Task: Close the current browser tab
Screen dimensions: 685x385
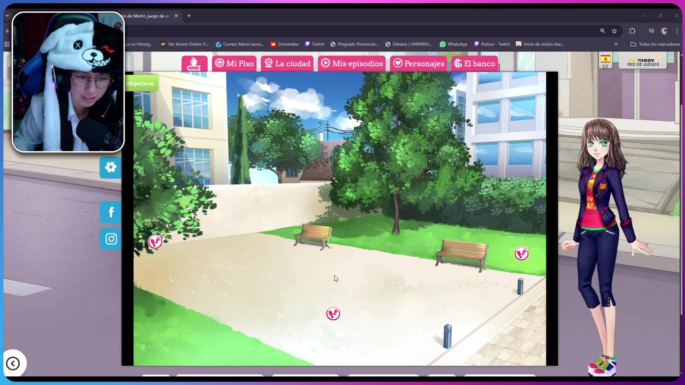Action: tap(176, 16)
